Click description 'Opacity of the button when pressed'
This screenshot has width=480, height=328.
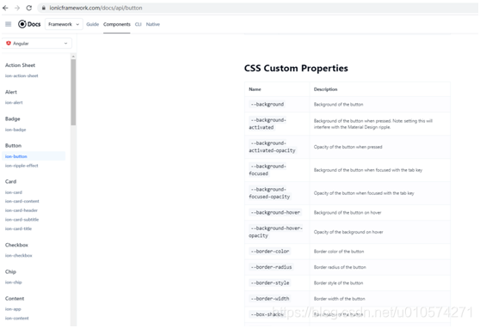tap(348, 147)
